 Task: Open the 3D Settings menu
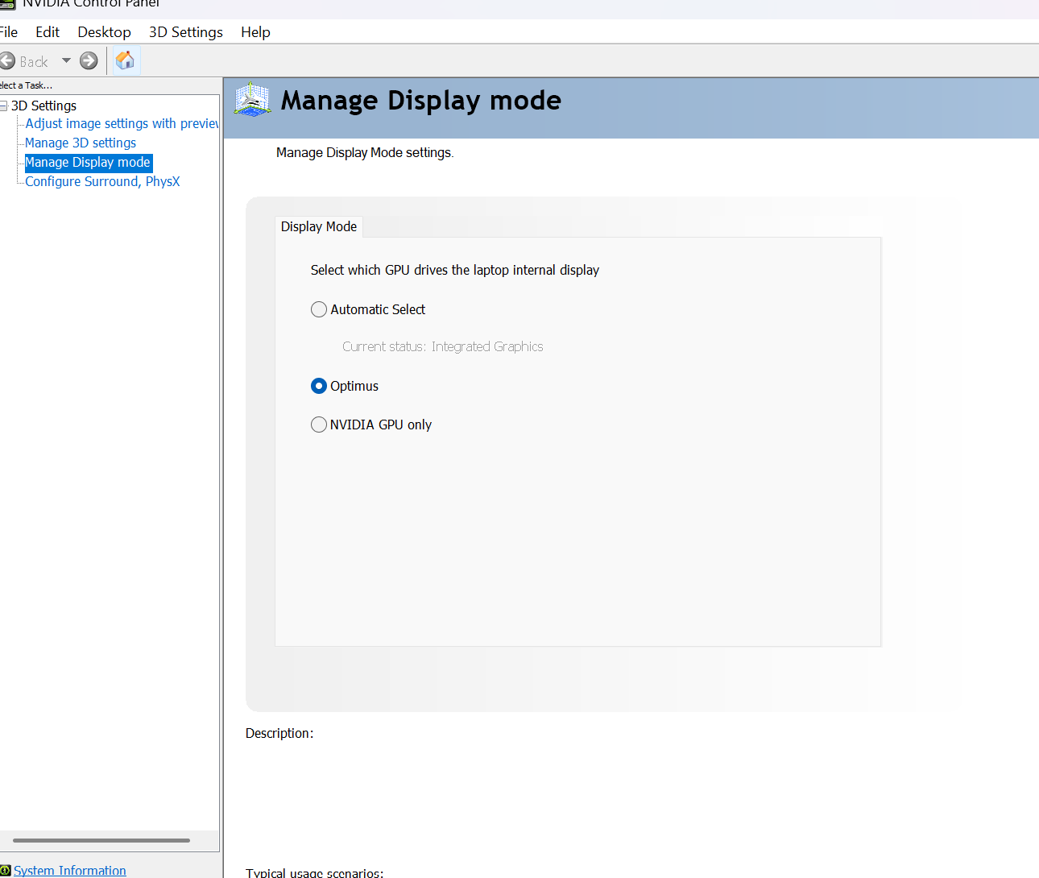(x=185, y=32)
